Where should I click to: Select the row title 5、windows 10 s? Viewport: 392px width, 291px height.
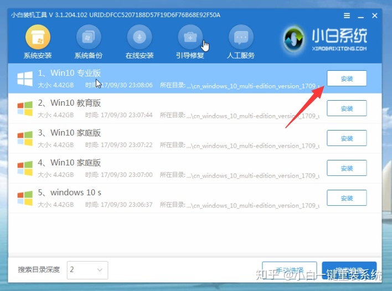point(70,193)
